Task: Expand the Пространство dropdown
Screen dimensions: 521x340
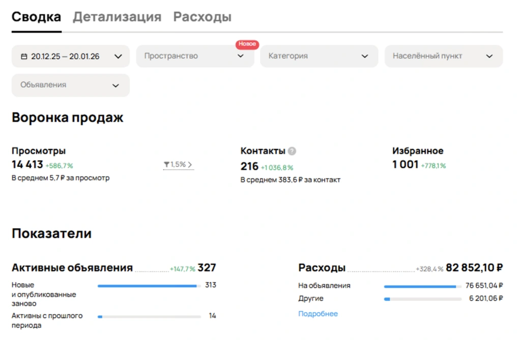Action: tap(195, 56)
